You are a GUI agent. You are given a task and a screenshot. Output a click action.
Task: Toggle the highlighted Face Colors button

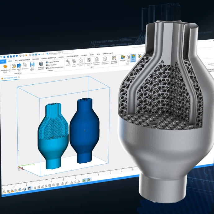pyautogui.click(x=133, y=58)
